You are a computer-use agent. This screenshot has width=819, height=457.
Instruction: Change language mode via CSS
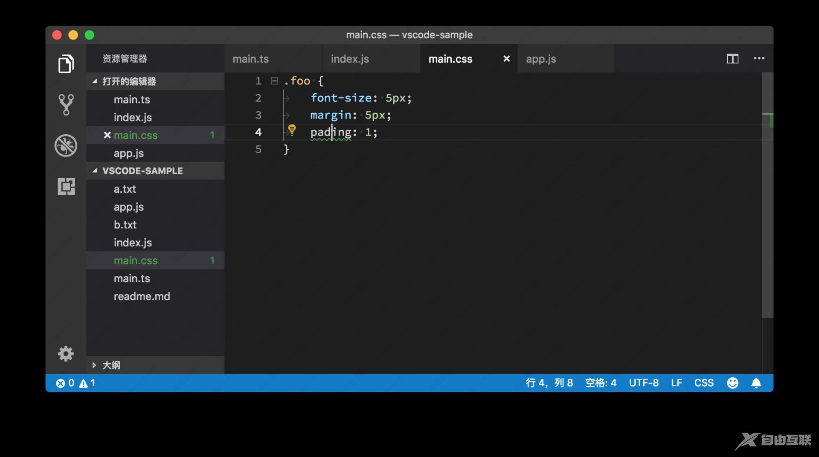[704, 383]
